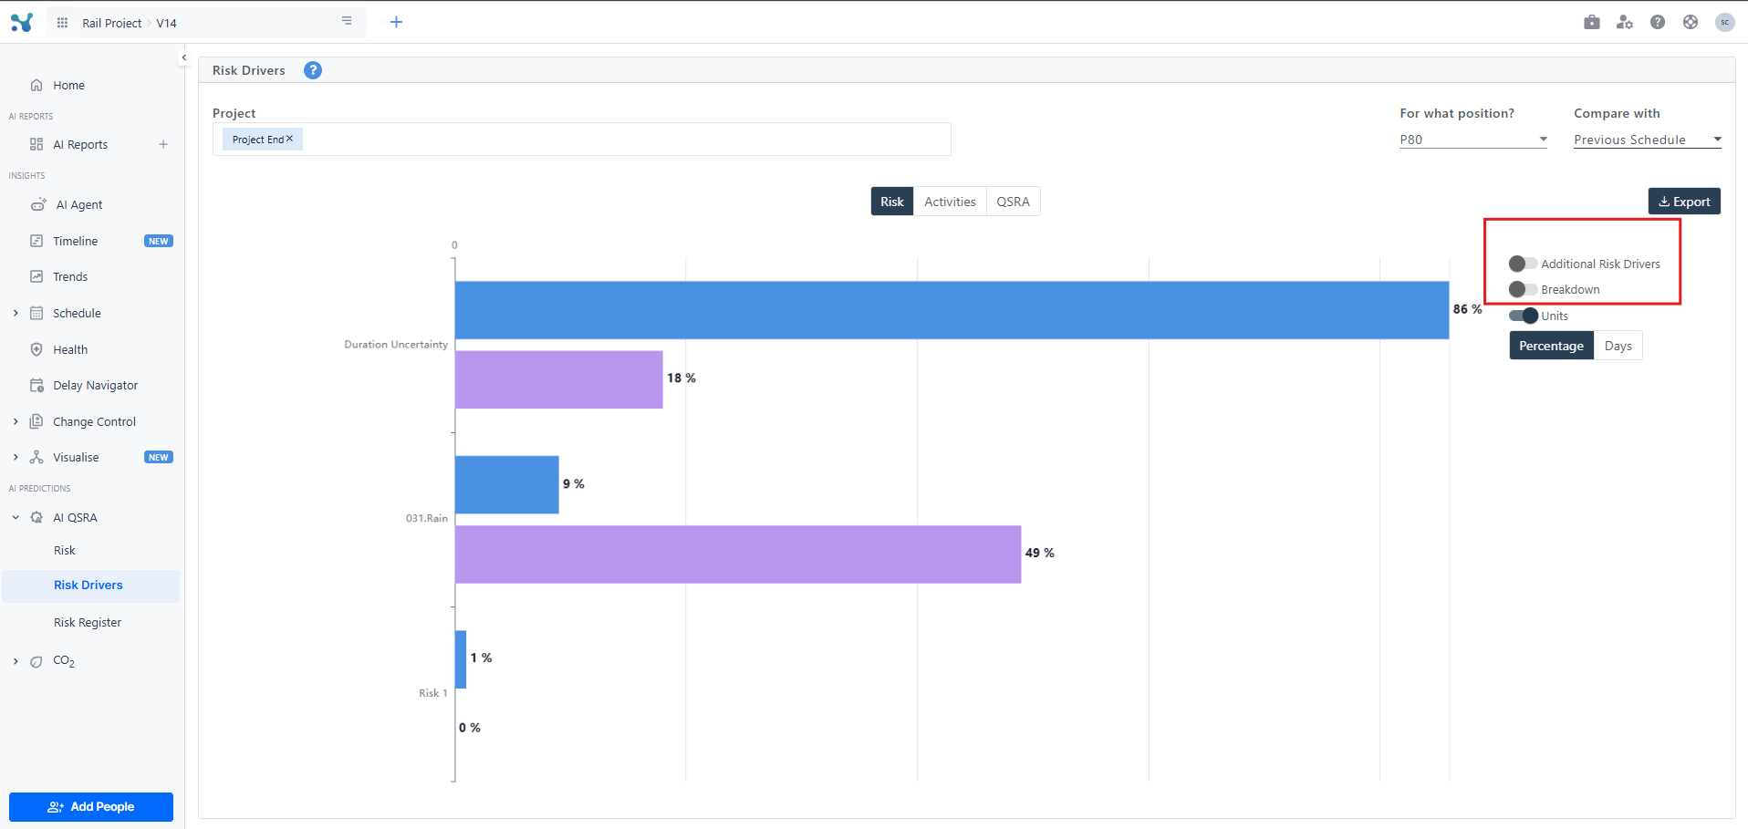Add a new AI Report with plus icon
The height and width of the screenshot is (829, 1748).
[x=163, y=144]
